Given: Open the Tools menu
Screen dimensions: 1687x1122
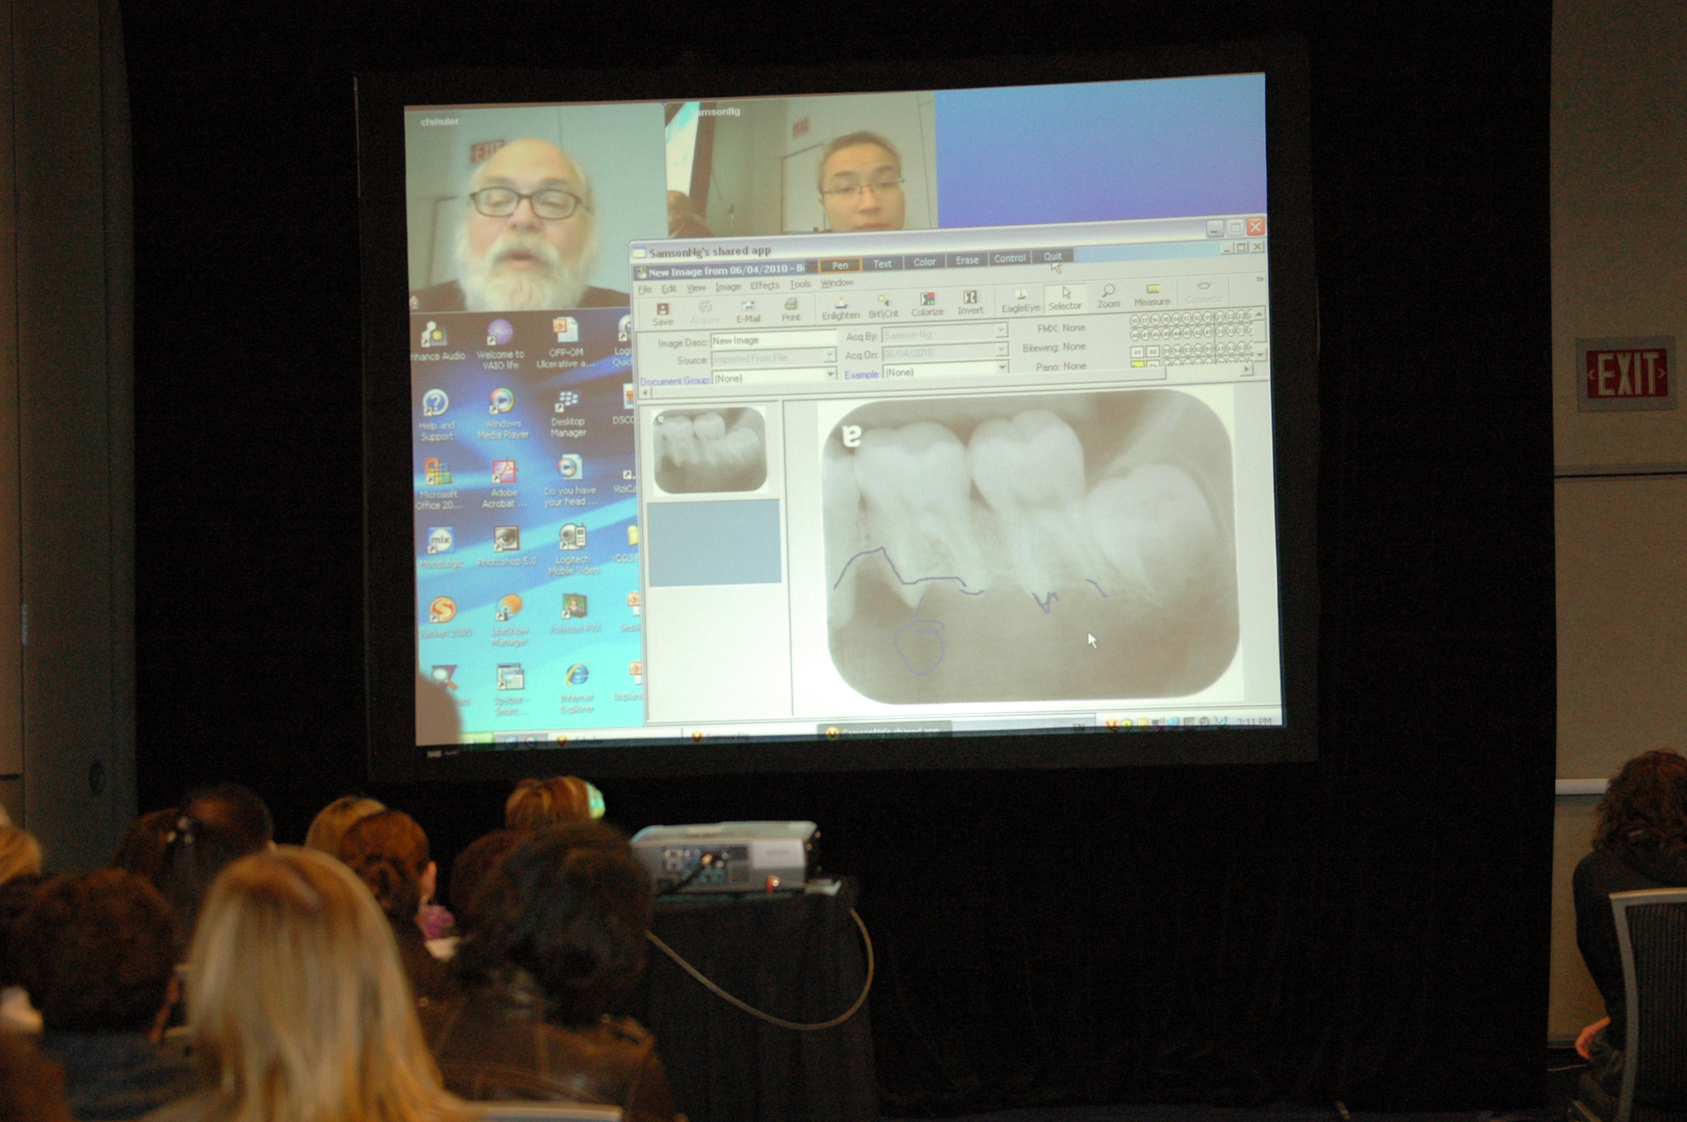Looking at the screenshot, I should (x=800, y=284).
